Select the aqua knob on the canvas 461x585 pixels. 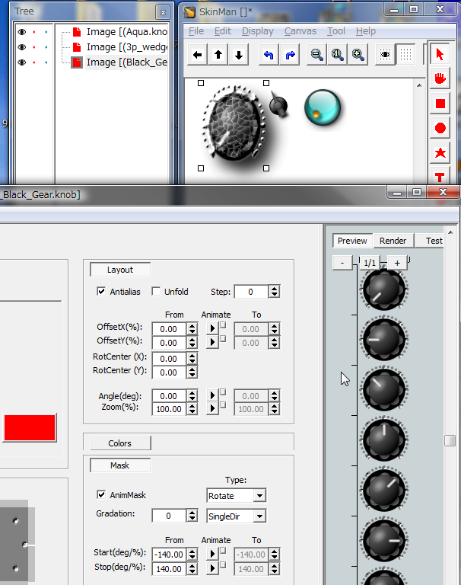pos(323,108)
